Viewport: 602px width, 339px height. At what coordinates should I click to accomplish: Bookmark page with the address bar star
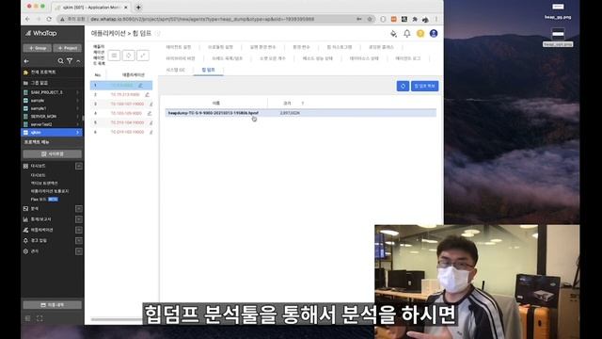point(370,19)
